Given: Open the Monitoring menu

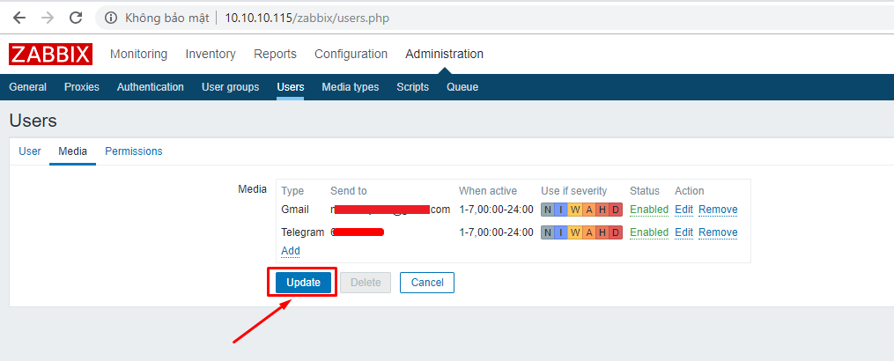Looking at the screenshot, I should (138, 55).
